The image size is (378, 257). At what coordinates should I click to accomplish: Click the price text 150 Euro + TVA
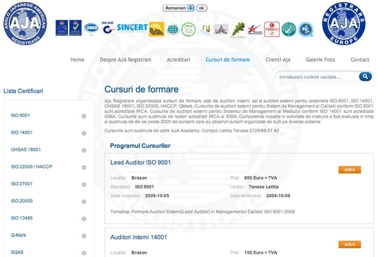coord(260,253)
